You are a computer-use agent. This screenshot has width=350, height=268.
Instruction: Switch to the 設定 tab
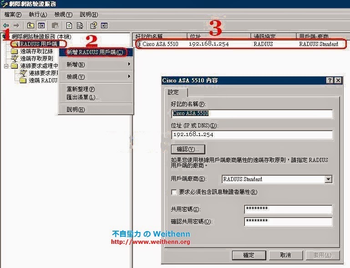click(176, 92)
